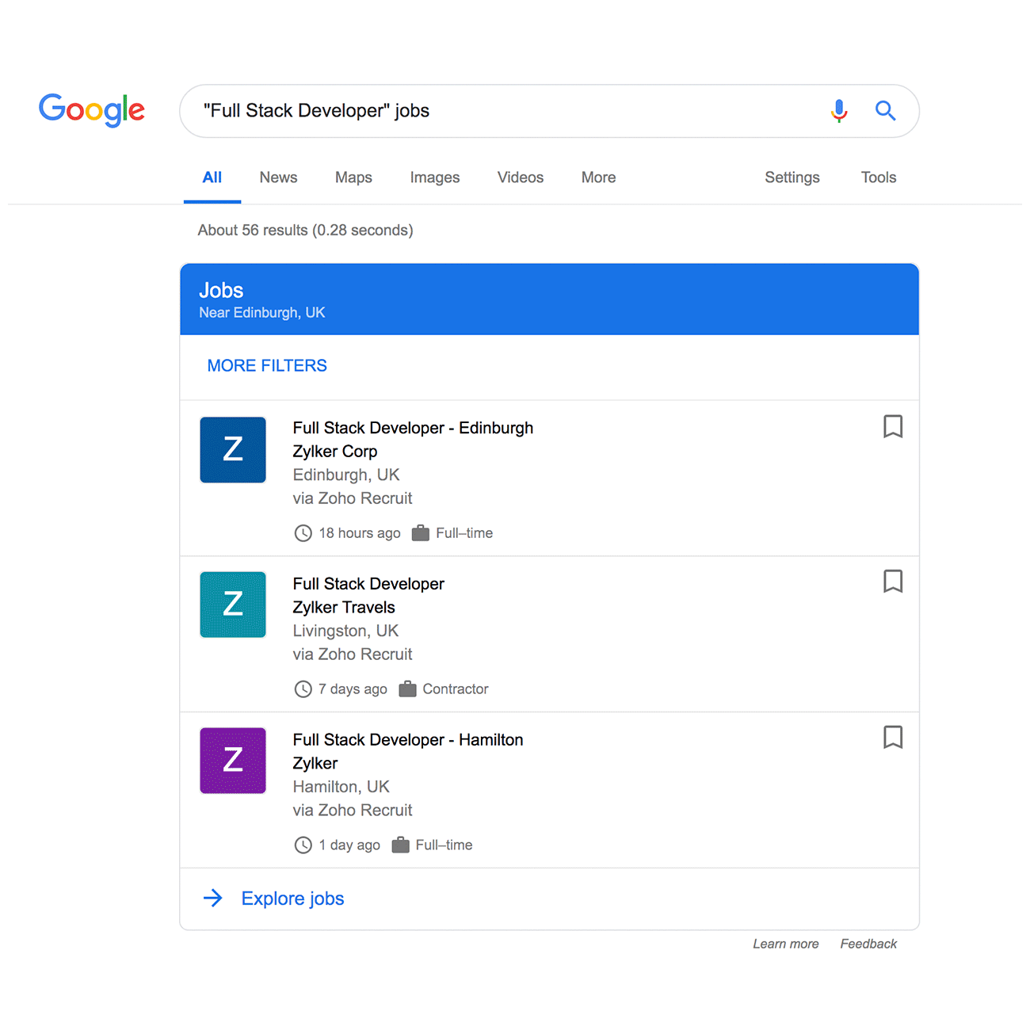
Task: Open the Settings menu
Action: coord(792,177)
